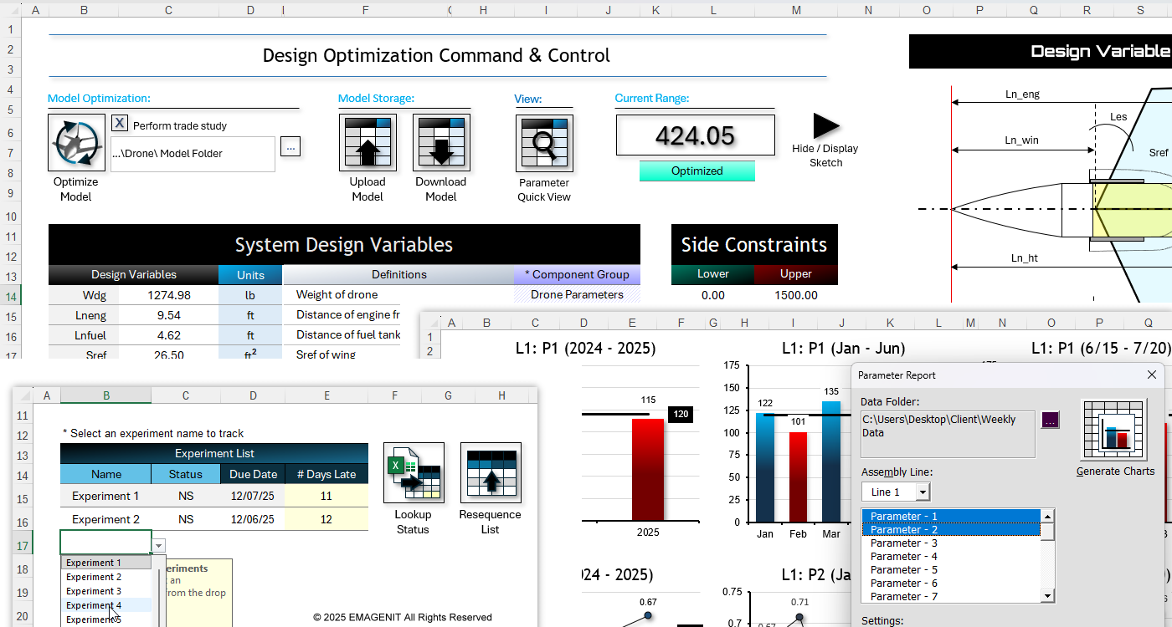Select Experiment 3 from the dropdown list
The width and height of the screenshot is (1172, 627).
click(94, 591)
